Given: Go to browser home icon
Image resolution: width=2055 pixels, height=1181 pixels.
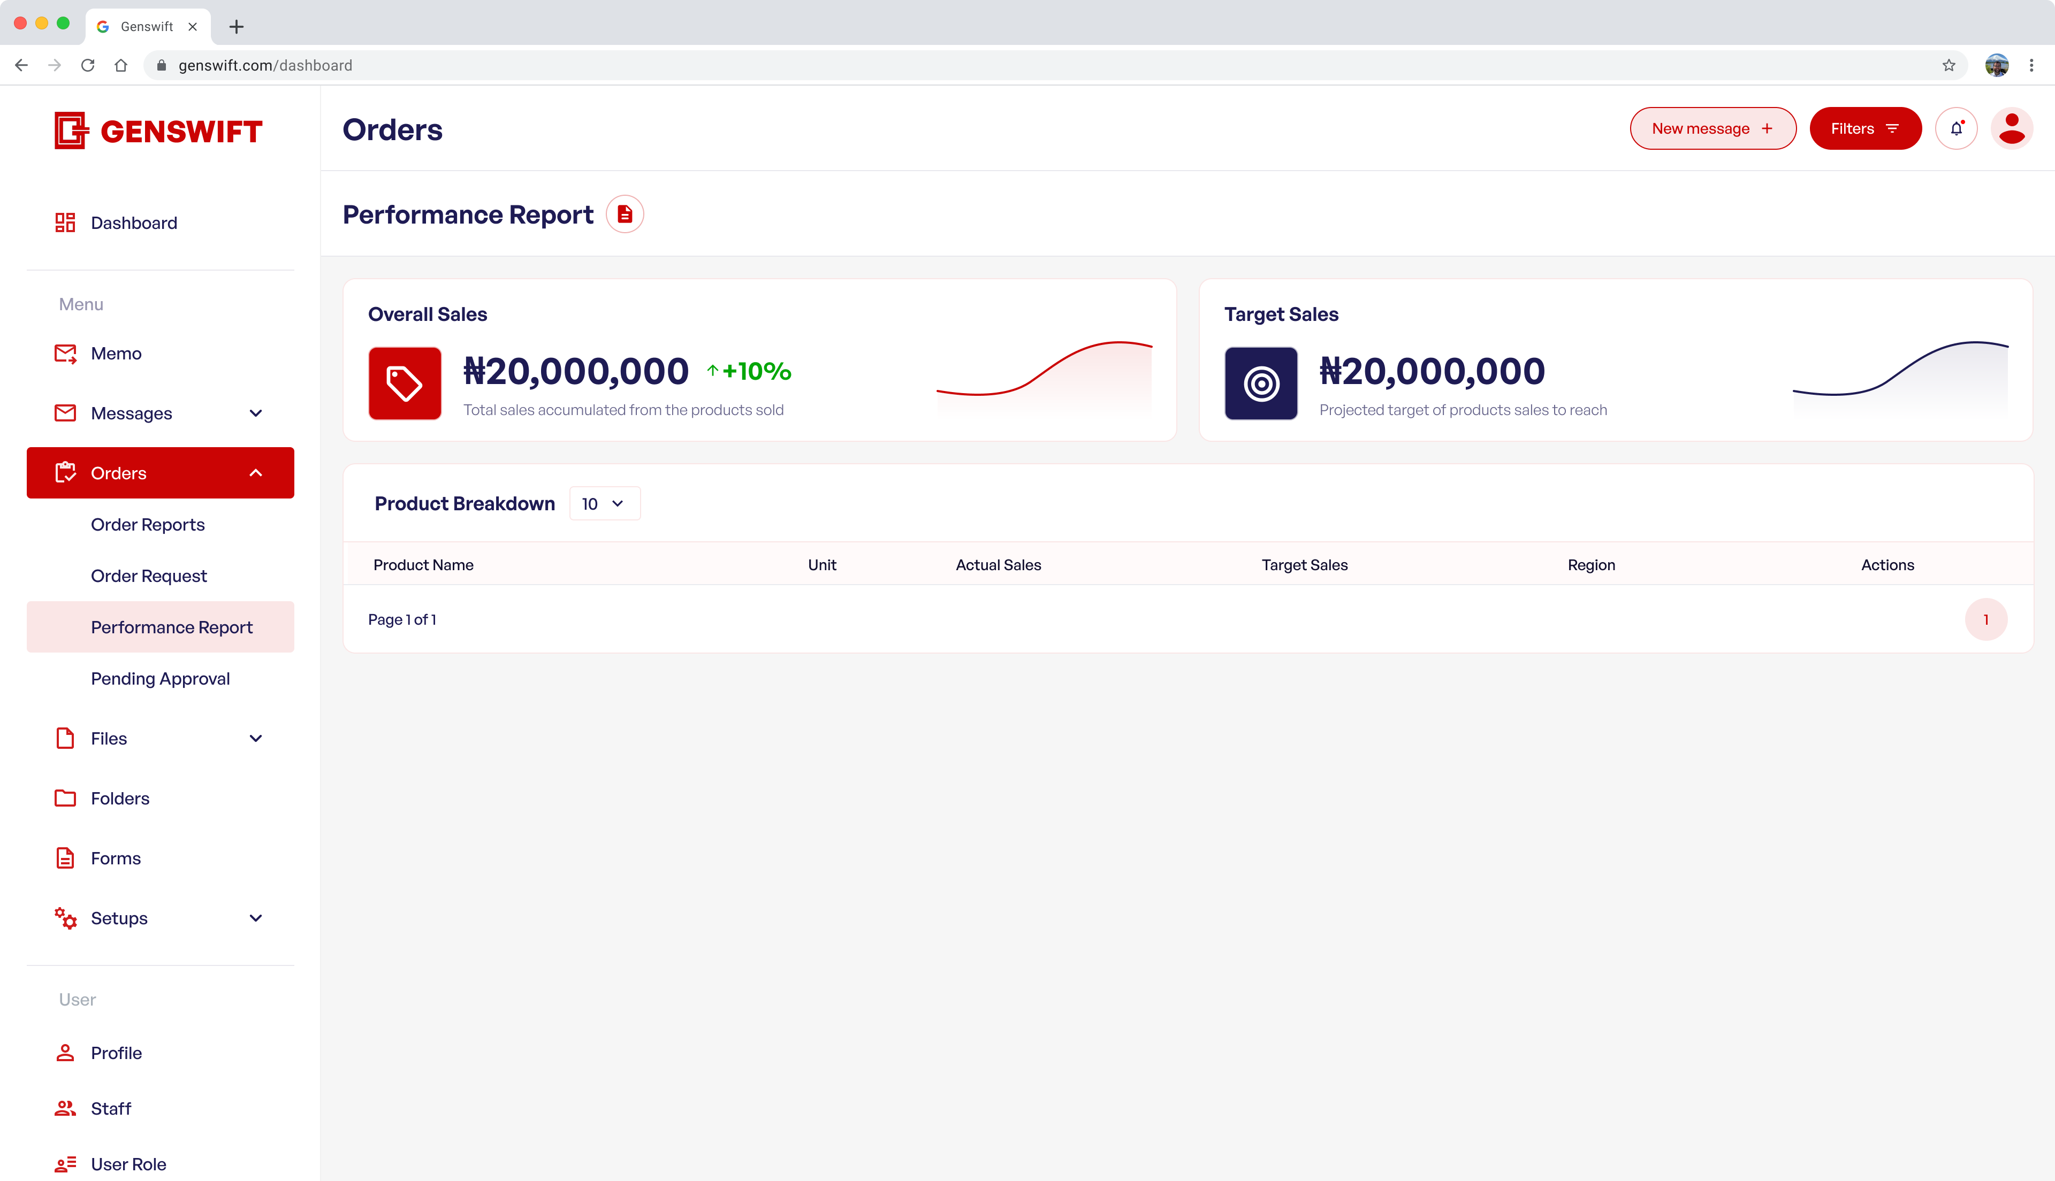Looking at the screenshot, I should coord(121,66).
